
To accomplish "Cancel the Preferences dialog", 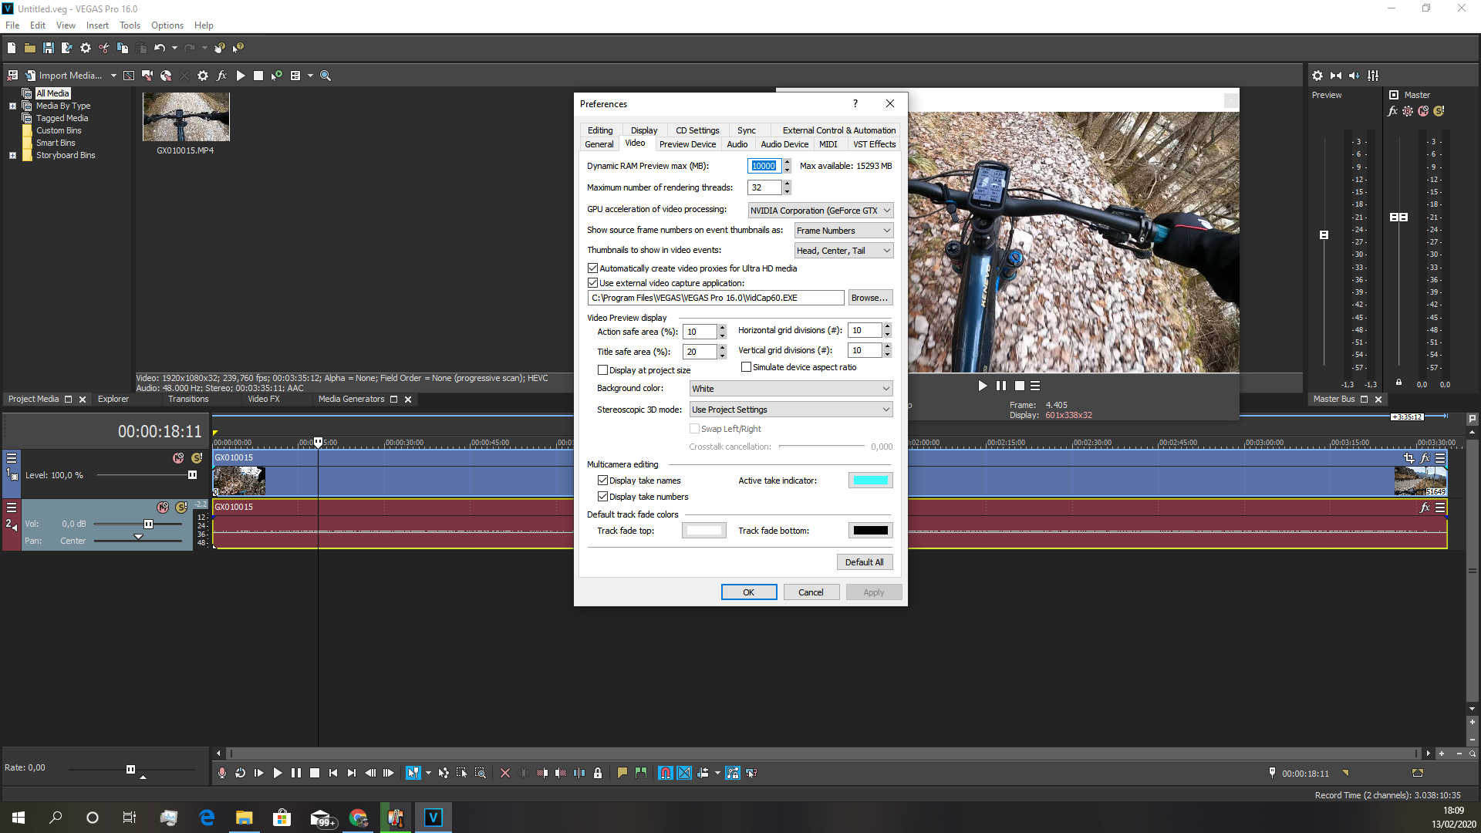I will [x=811, y=592].
